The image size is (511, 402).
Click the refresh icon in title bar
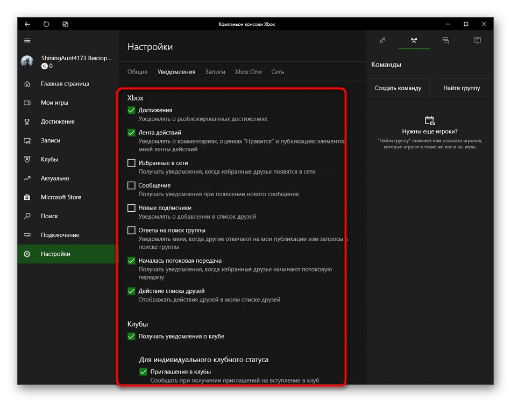(46, 24)
